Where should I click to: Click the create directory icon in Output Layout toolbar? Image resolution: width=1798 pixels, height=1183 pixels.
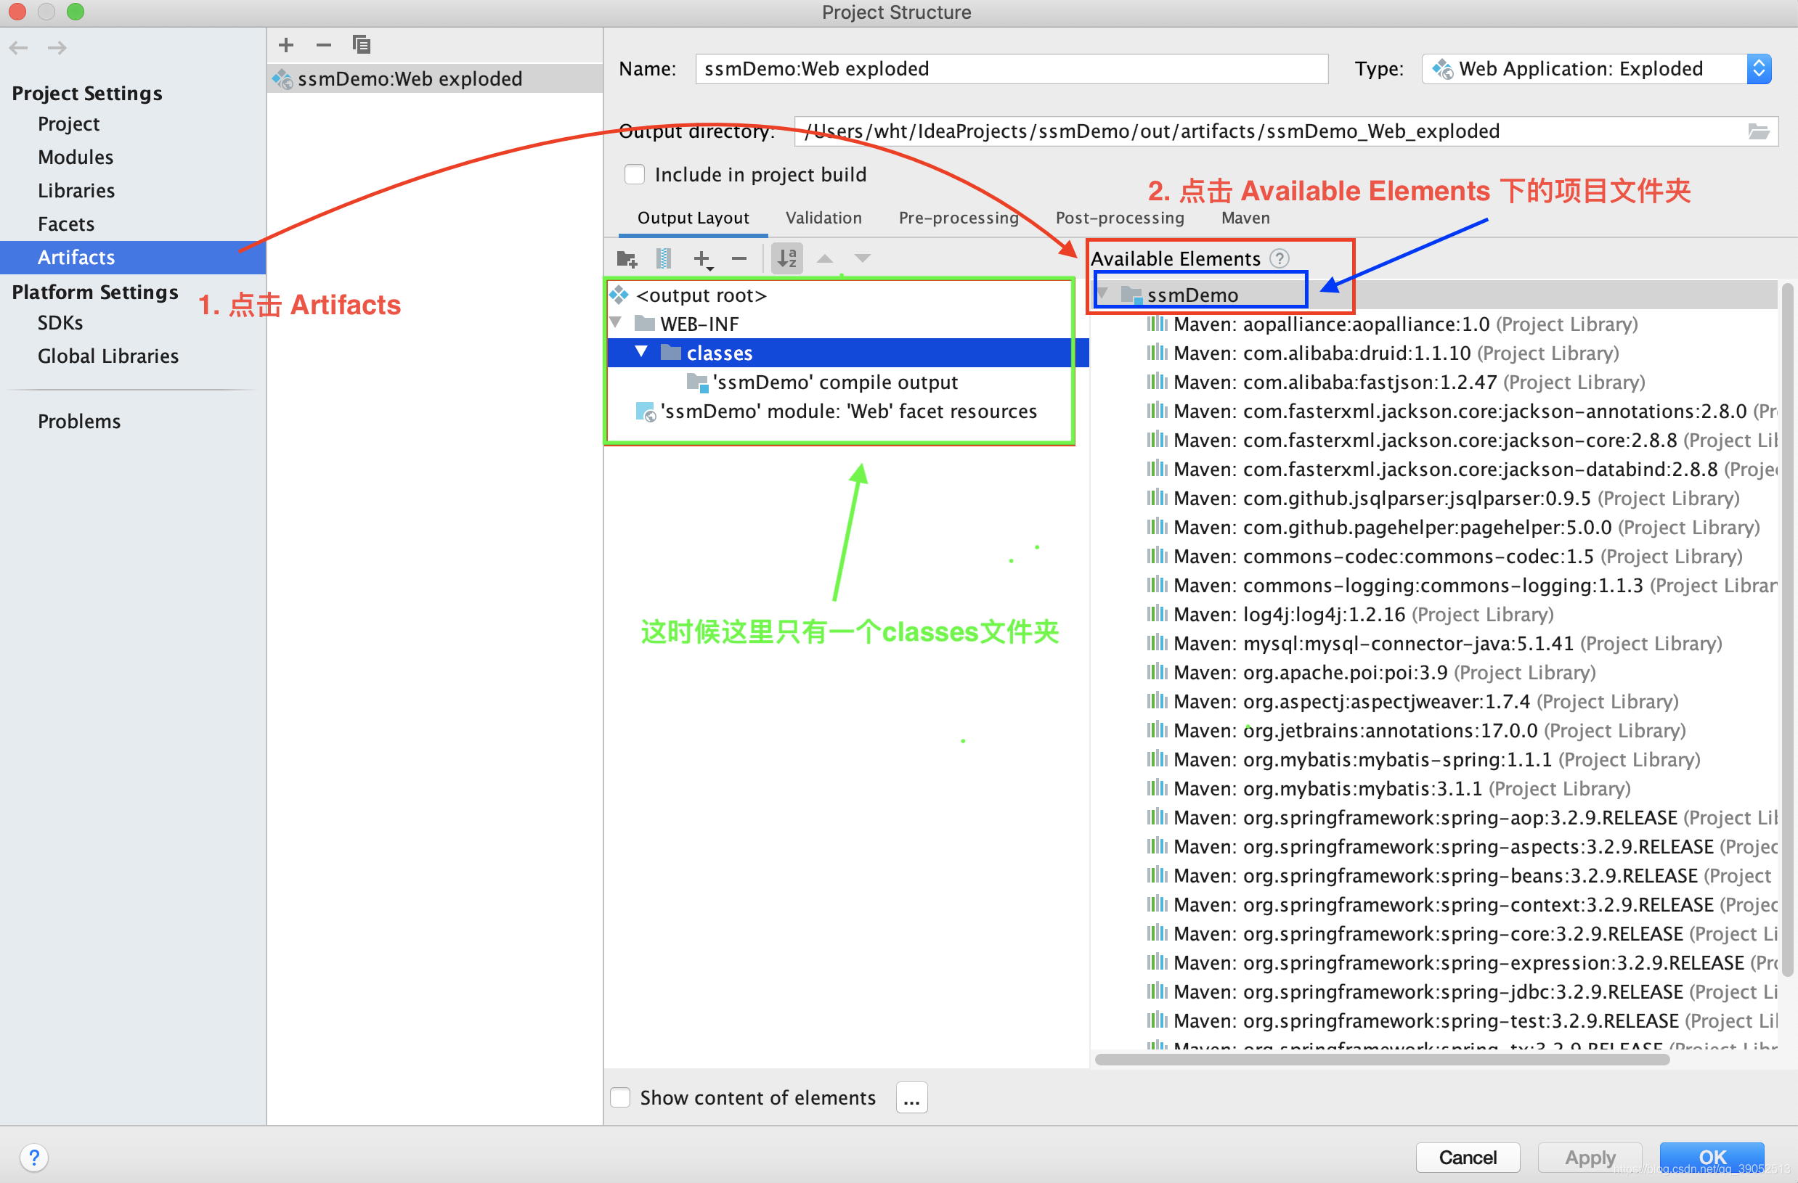[626, 259]
